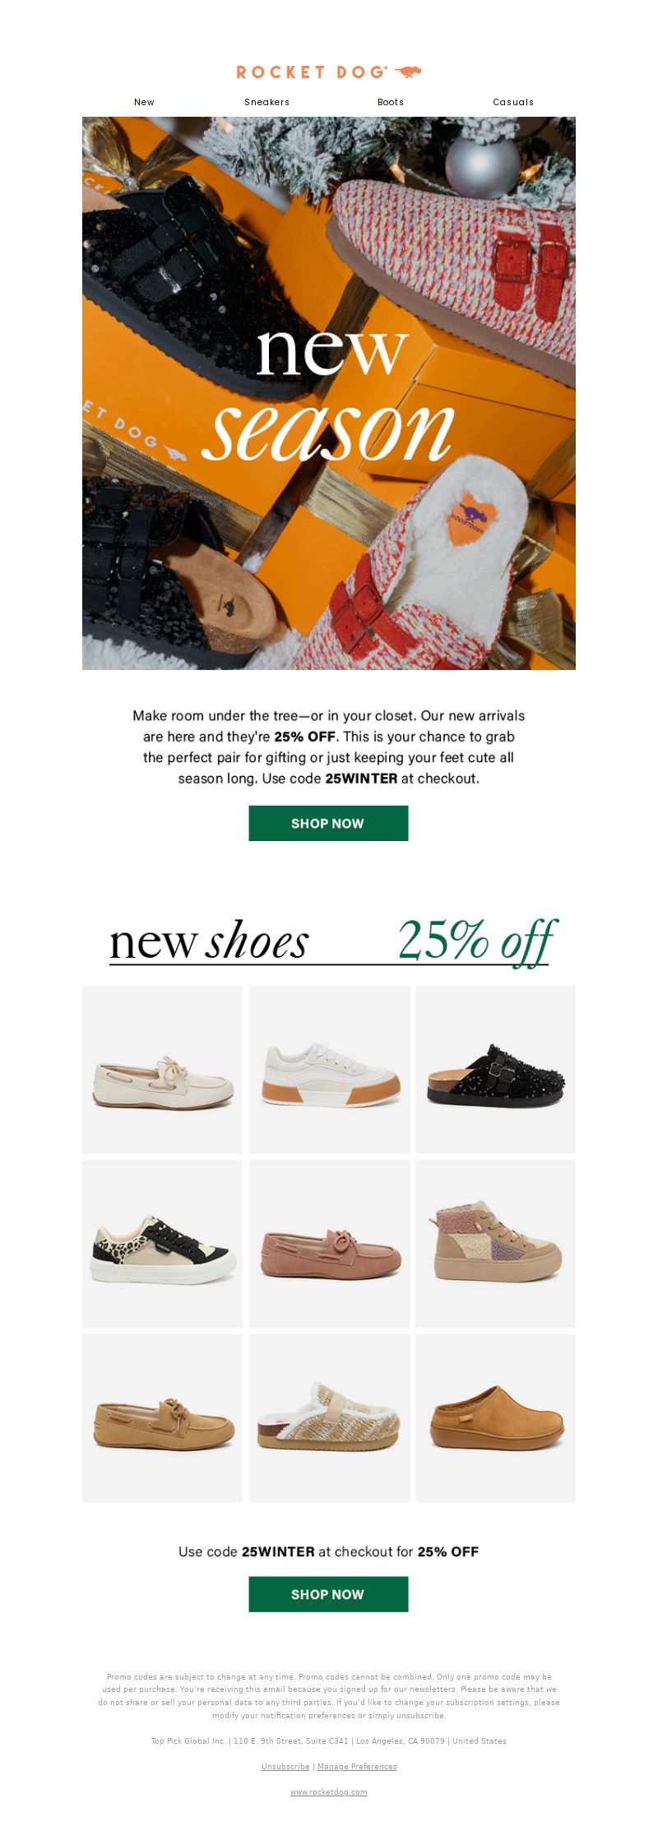Click the new shoes 25% off banner
This screenshot has width=658, height=1835.
[329, 941]
